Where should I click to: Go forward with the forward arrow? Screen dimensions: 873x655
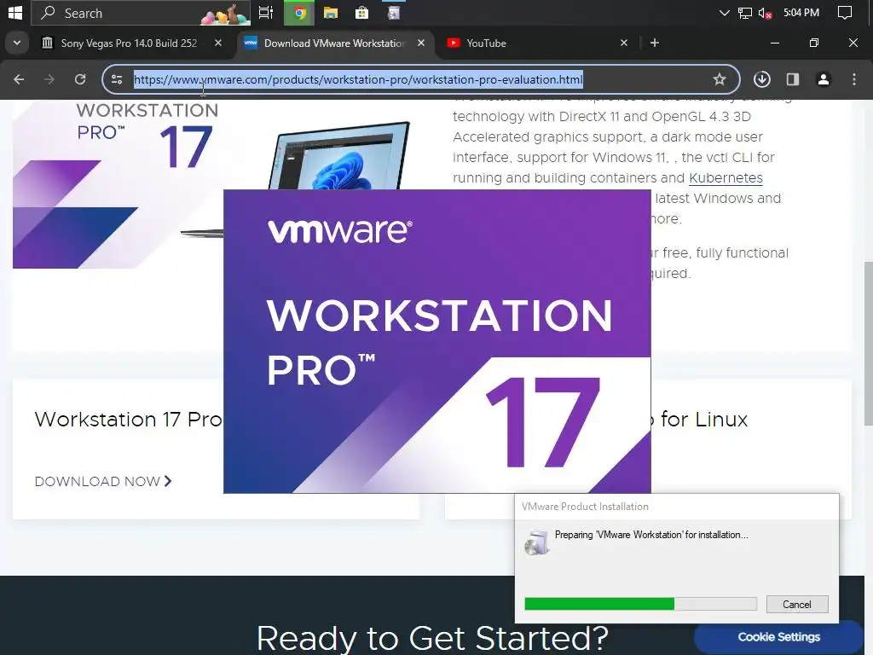(49, 79)
